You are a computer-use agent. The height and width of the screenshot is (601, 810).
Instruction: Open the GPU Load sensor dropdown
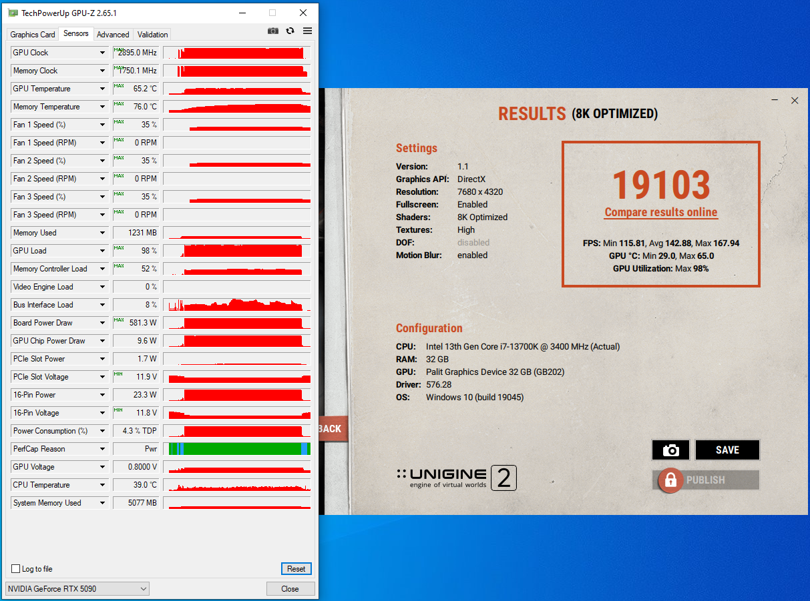click(x=102, y=251)
